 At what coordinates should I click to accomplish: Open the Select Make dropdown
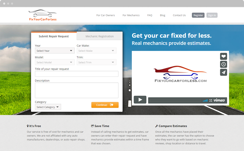pyautogui.click(x=97, y=51)
